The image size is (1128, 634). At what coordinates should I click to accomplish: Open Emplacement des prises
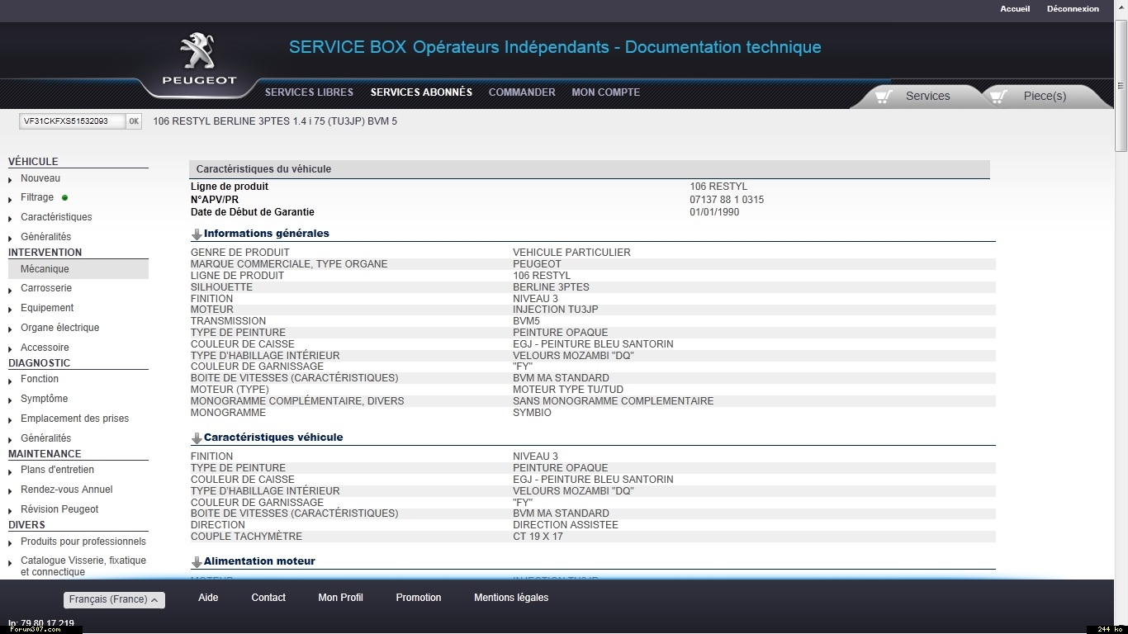pos(74,419)
